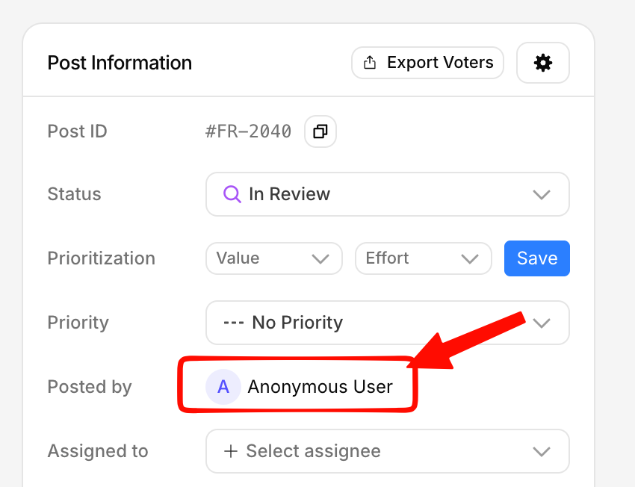Open the Effort prioritization dropdown
This screenshot has height=487, width=635.
coord(423,258)
